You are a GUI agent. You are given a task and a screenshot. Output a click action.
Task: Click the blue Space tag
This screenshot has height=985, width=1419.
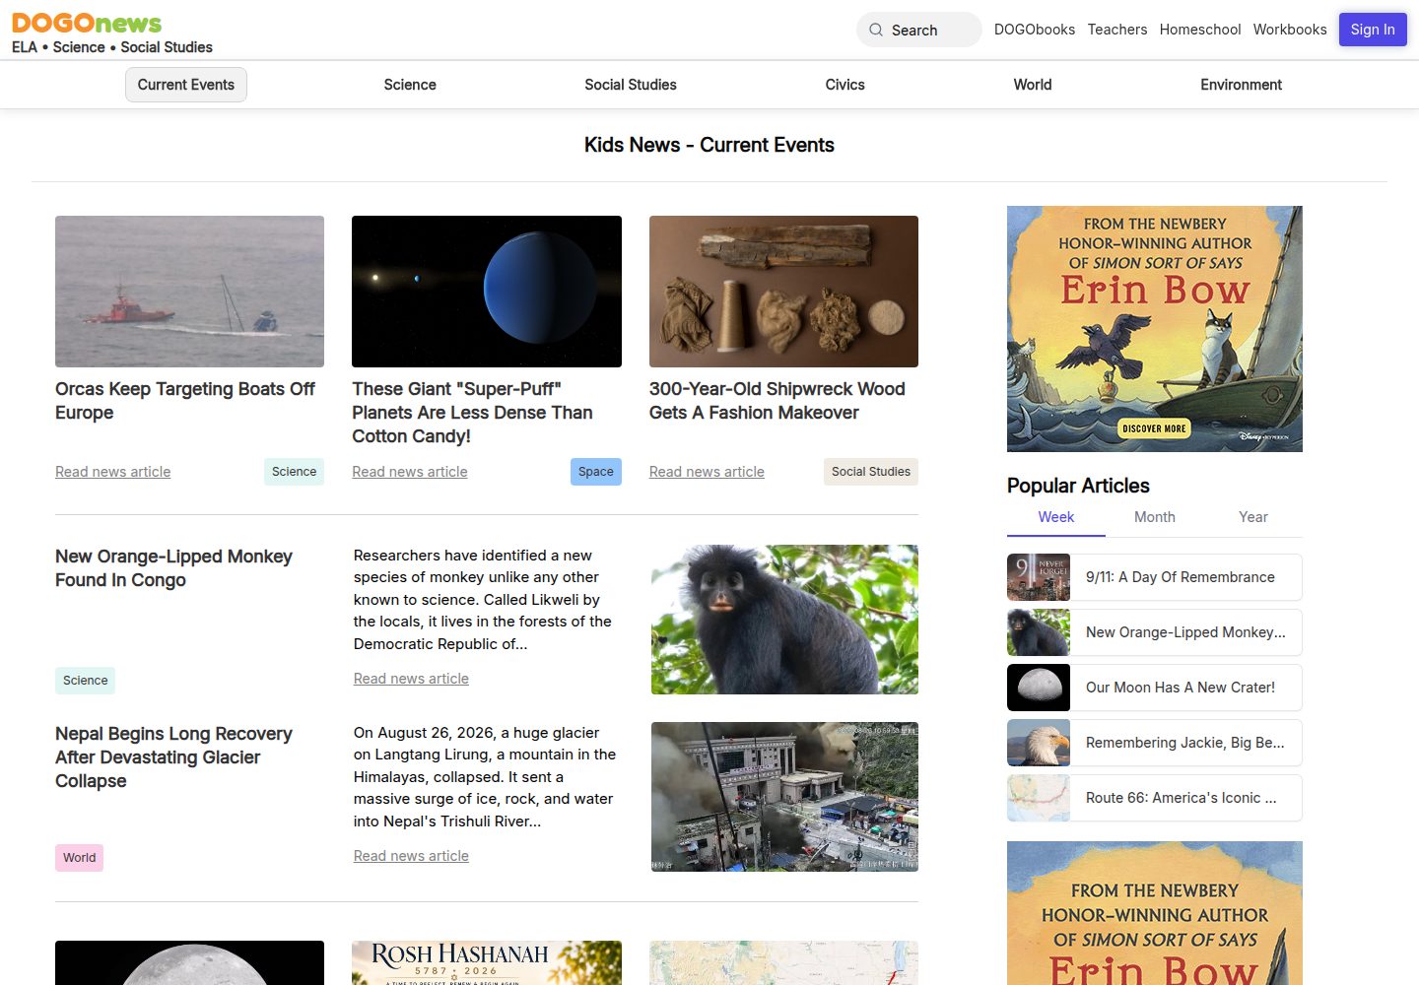pos(596,472)
